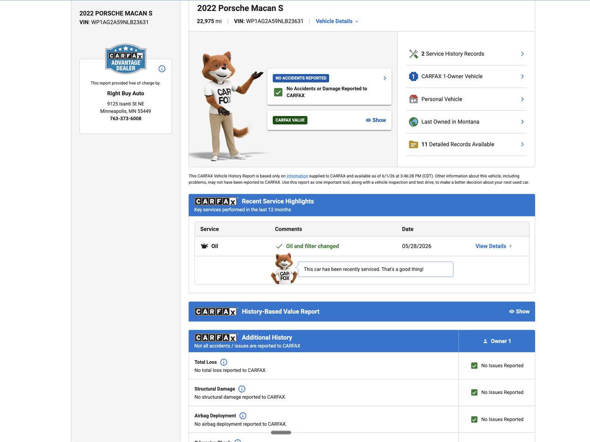Open the Total Loss info icon
590x442 pixels.
(x=224, y=362)
